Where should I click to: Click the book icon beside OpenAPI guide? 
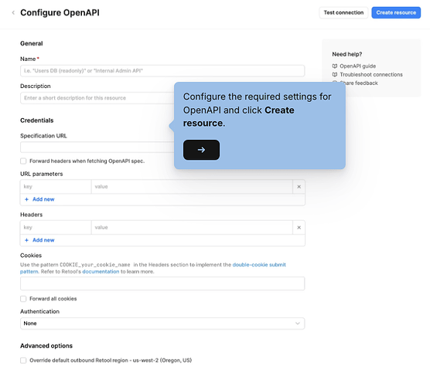pyautogui.click(x=335, y=66)
